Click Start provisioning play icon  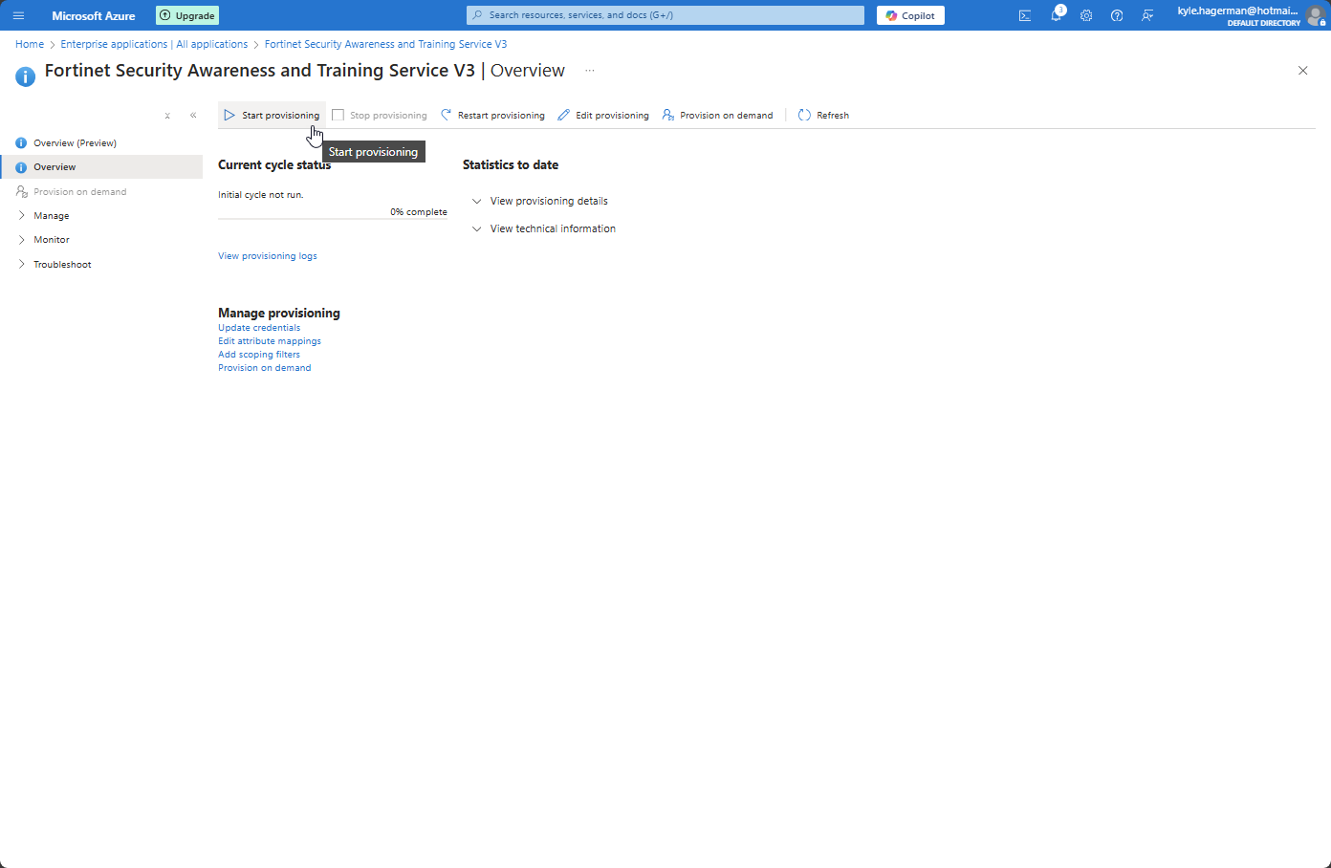229,115
